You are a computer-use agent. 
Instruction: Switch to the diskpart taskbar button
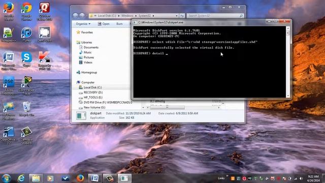click(124, 178)
